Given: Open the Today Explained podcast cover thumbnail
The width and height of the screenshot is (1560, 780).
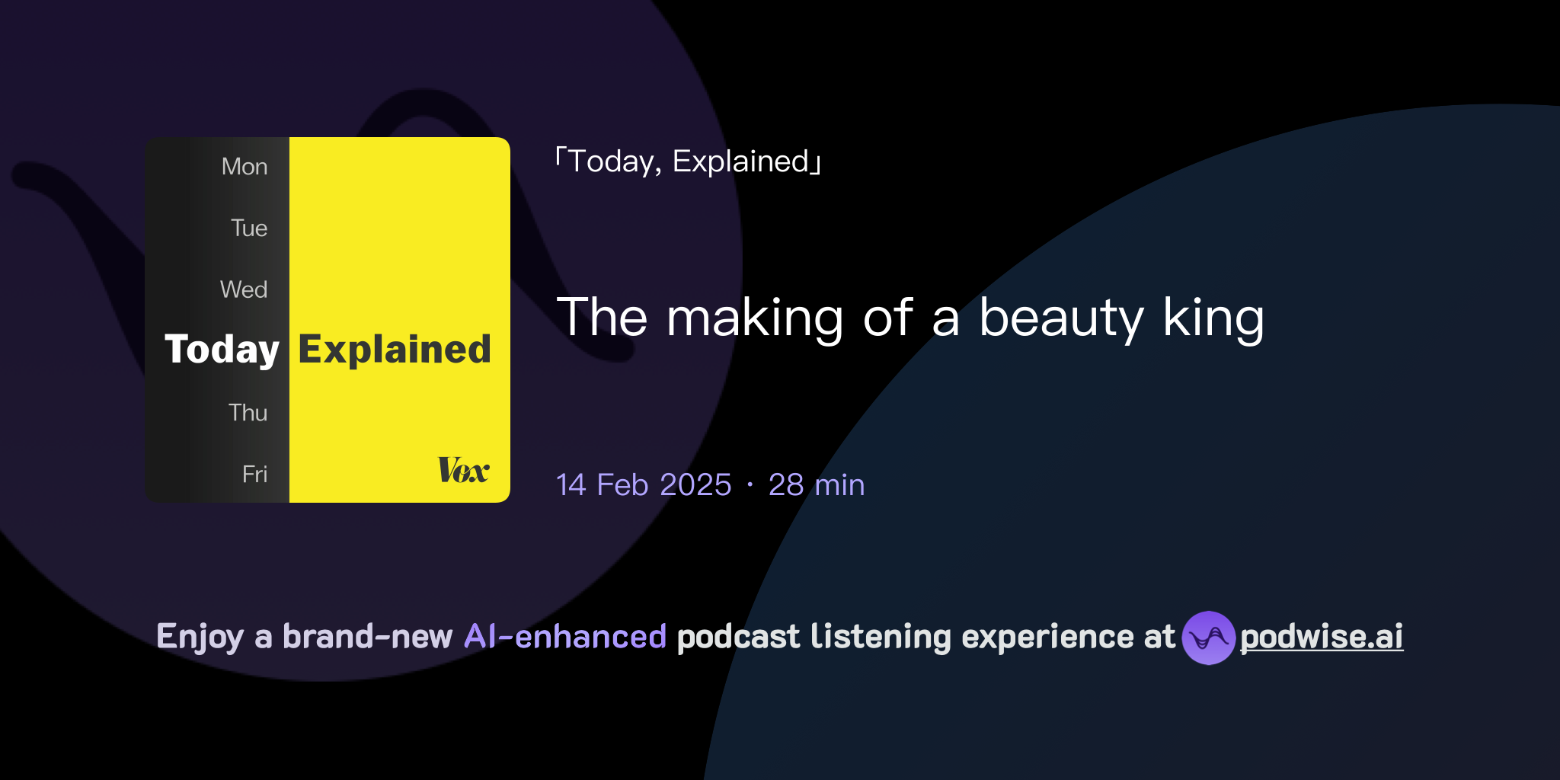Looking at the screenshot, I should tap(328, 318).
